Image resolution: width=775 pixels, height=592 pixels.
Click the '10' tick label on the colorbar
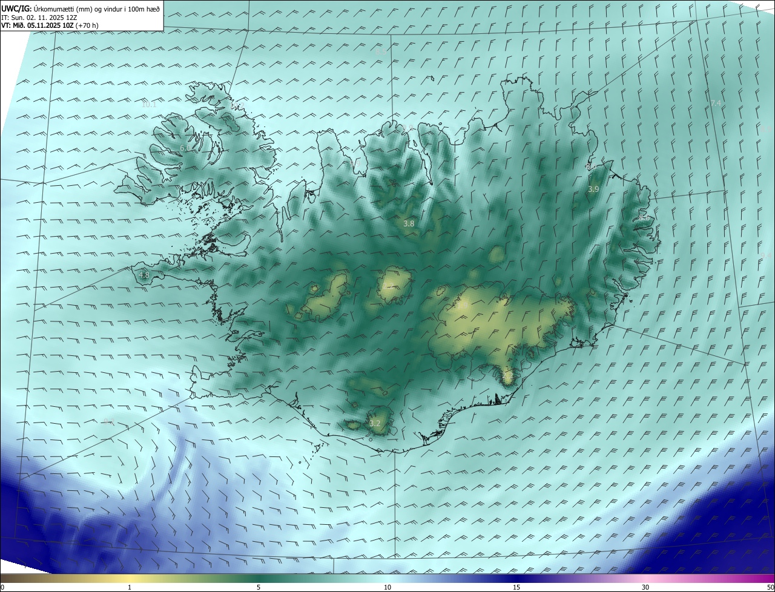click(x=387, y=587)
